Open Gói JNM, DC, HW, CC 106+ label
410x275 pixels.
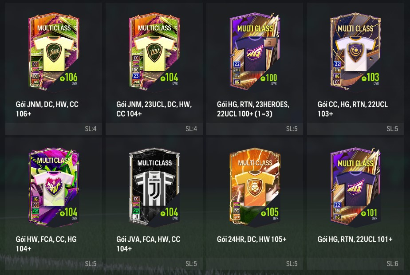47,109
